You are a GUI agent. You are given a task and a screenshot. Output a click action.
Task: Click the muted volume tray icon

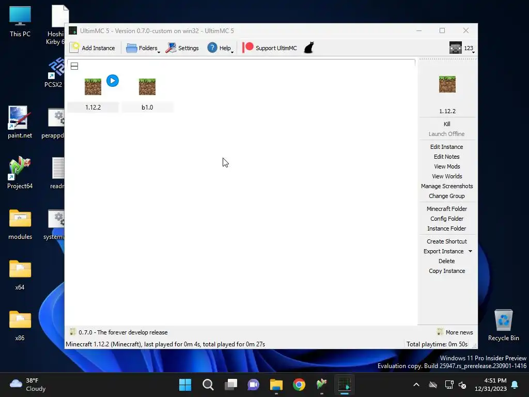pyautogui.click(x=462, y=385)
